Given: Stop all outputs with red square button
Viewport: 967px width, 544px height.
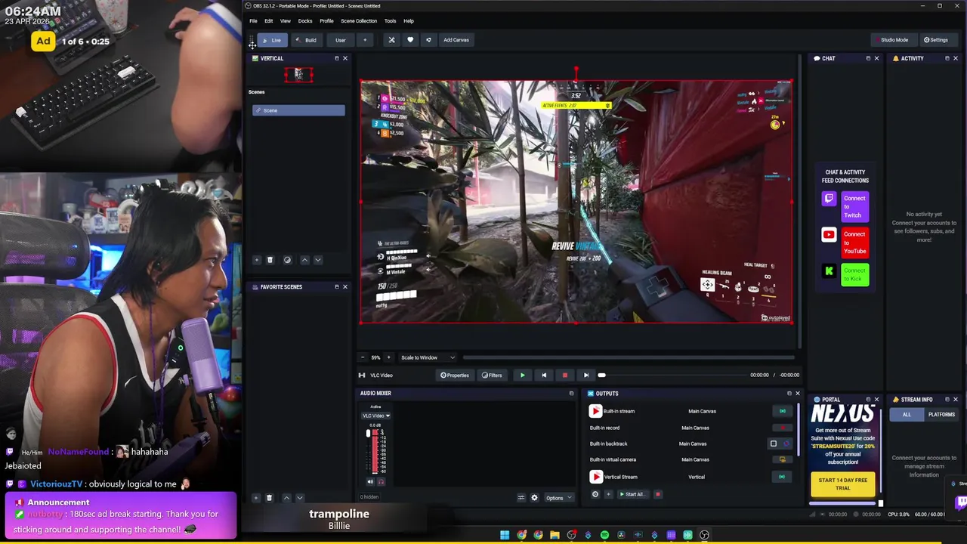Looking at the screenshot, I should 657,494.
